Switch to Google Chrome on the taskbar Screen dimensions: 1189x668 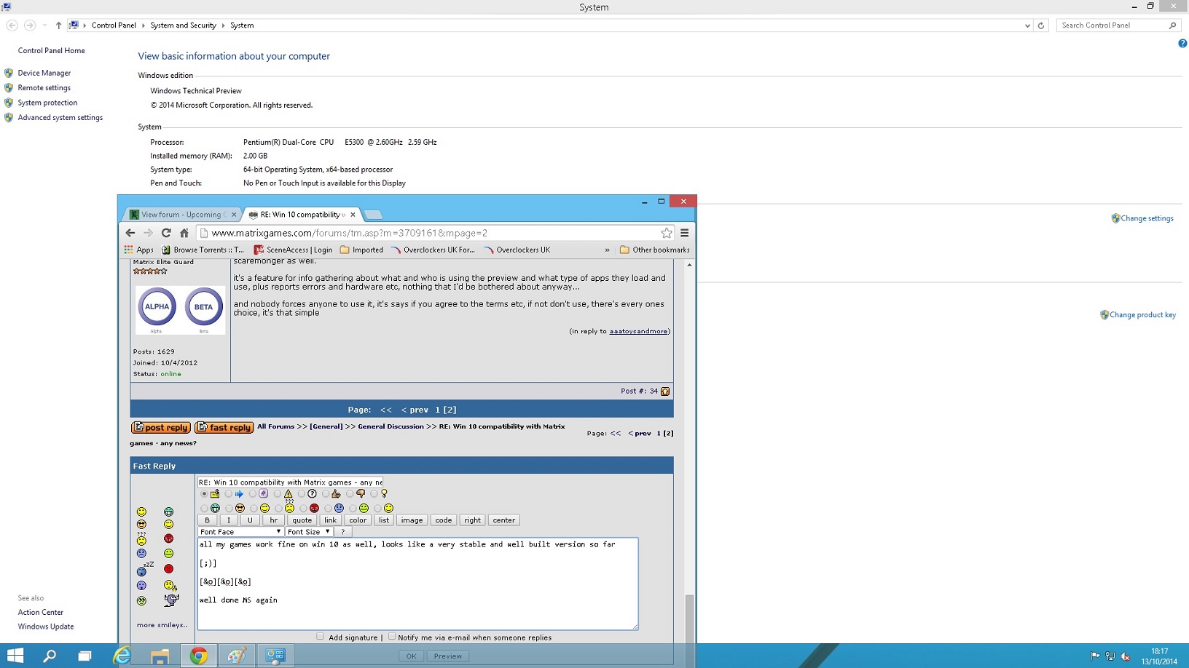pyautogui.click(x=198, y=656)
